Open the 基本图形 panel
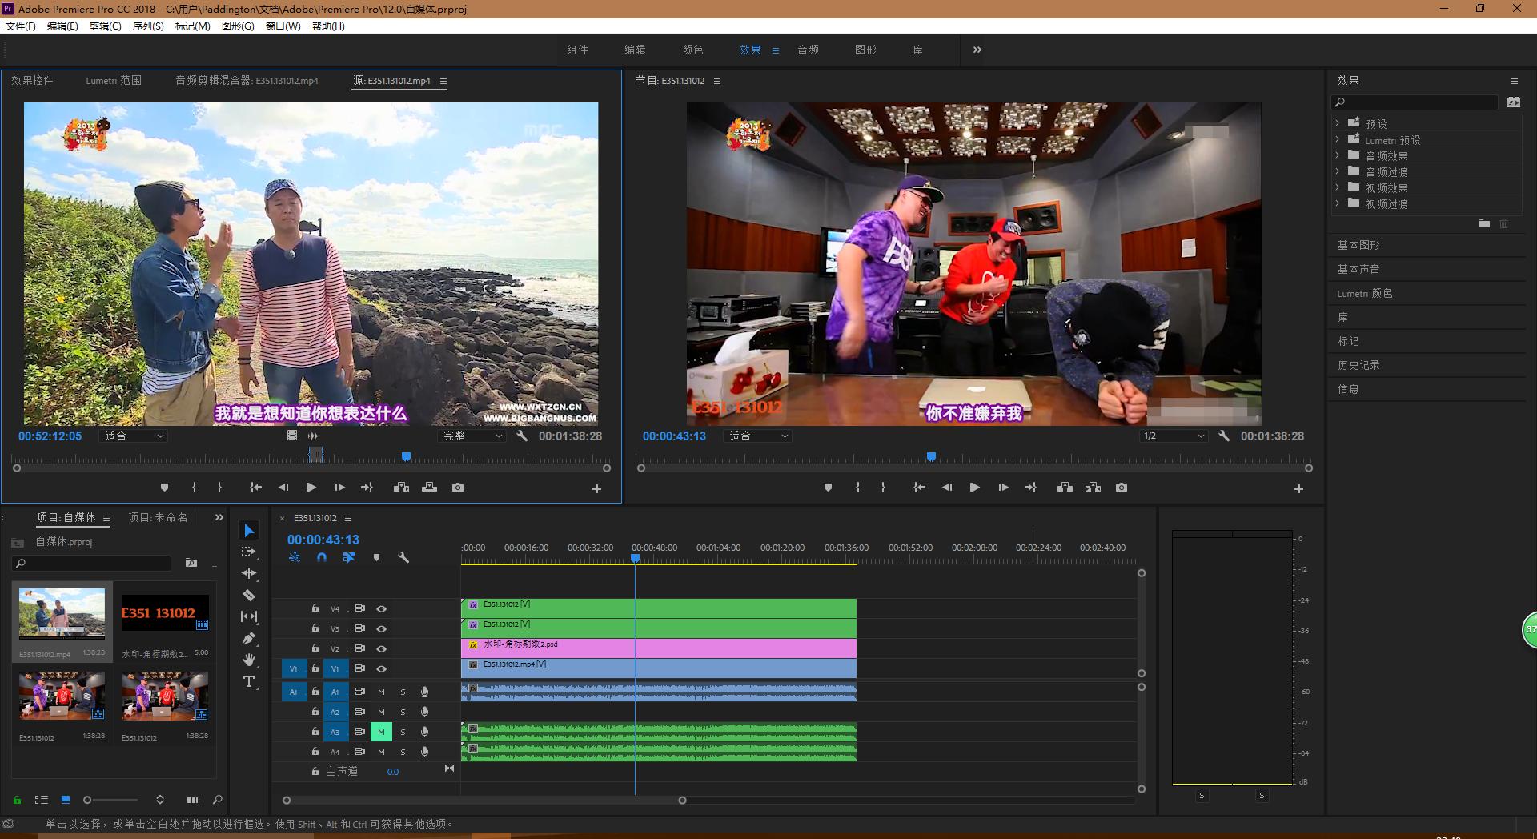 pyautogui.click(x=1358, y=245)
